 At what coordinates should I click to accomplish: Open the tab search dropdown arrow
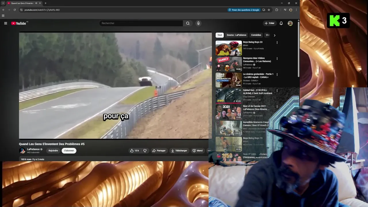click(3, 3)
